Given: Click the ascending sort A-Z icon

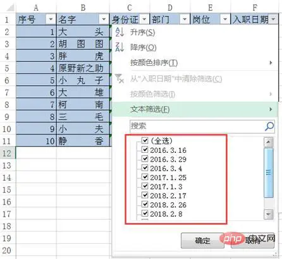Looking at the screenshot, I should tap(120, 32).
